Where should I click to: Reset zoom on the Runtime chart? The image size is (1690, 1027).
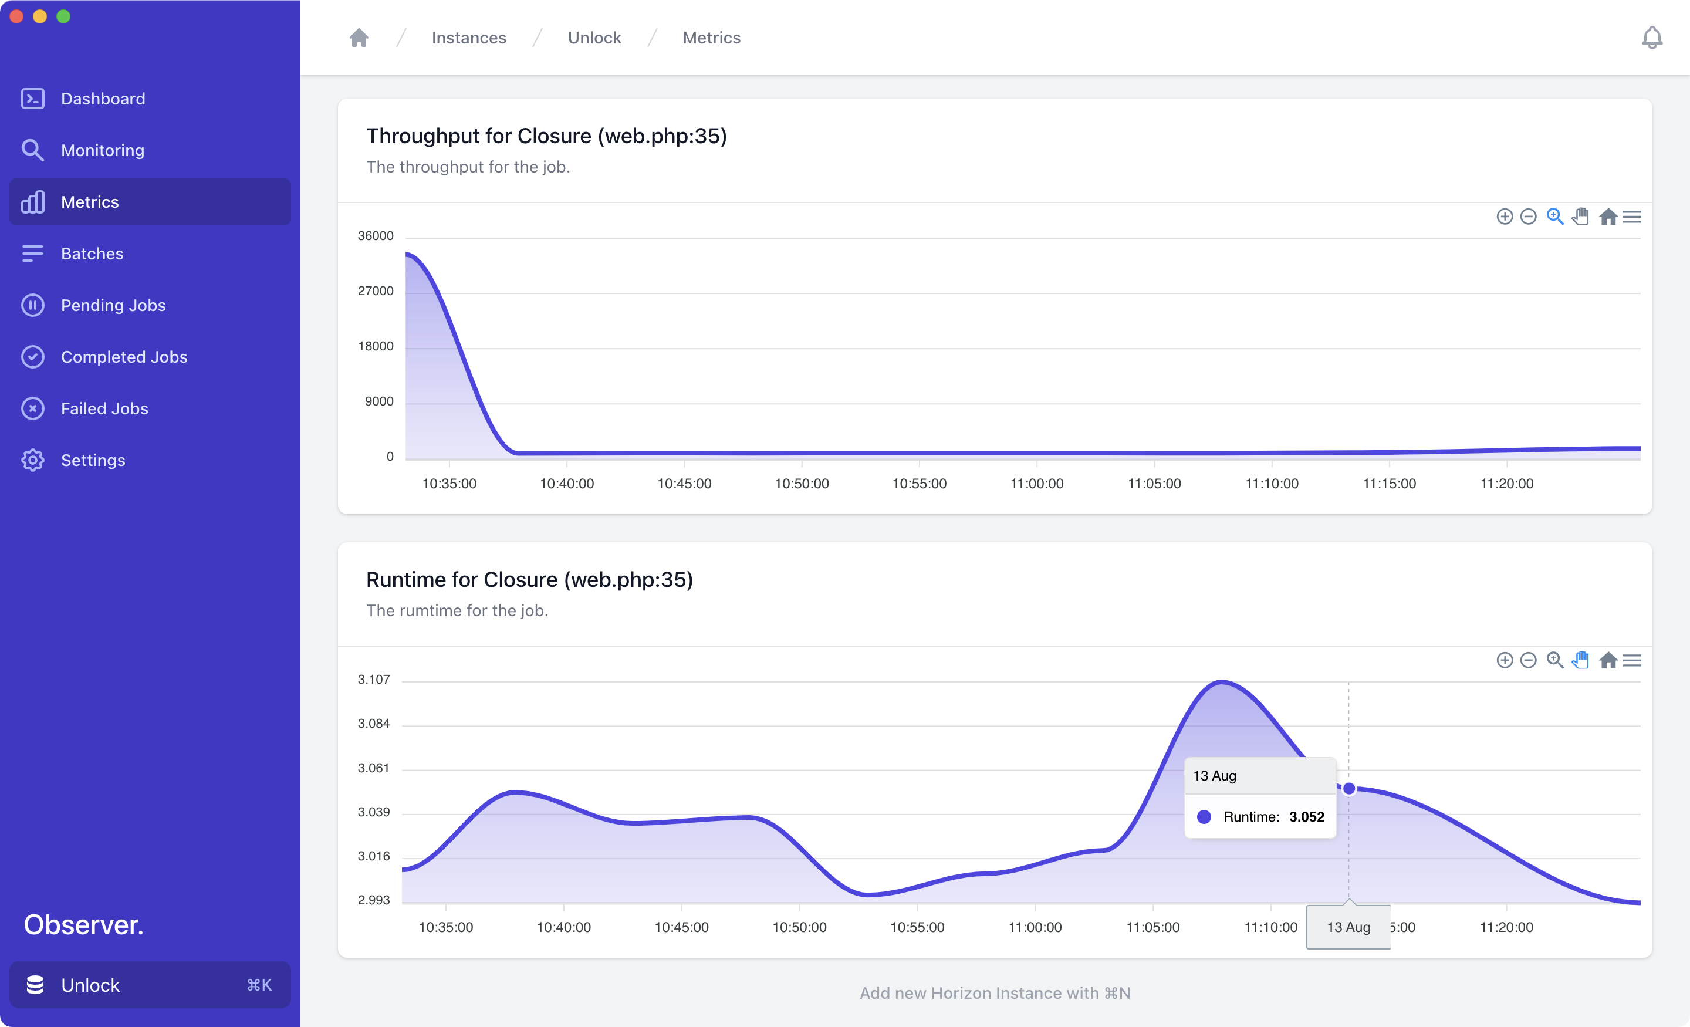pyautogui.click(x=1608, y=661)
